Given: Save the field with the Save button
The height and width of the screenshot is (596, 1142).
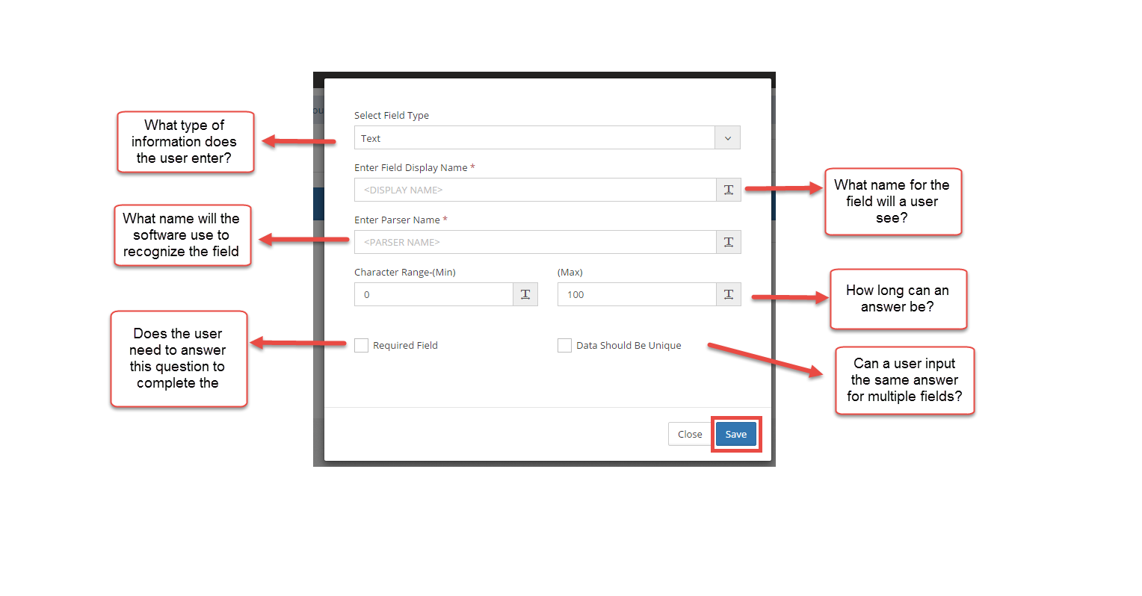Looking at the screenshot, I should point(735,434).
